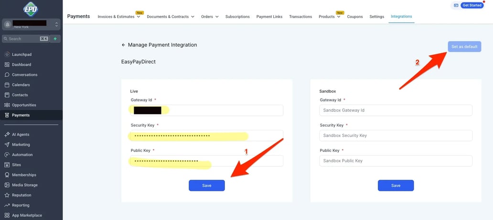This screenshot has width=493, height=220.
Task: Click the Live Security Key field
Action: coord(206,136)
